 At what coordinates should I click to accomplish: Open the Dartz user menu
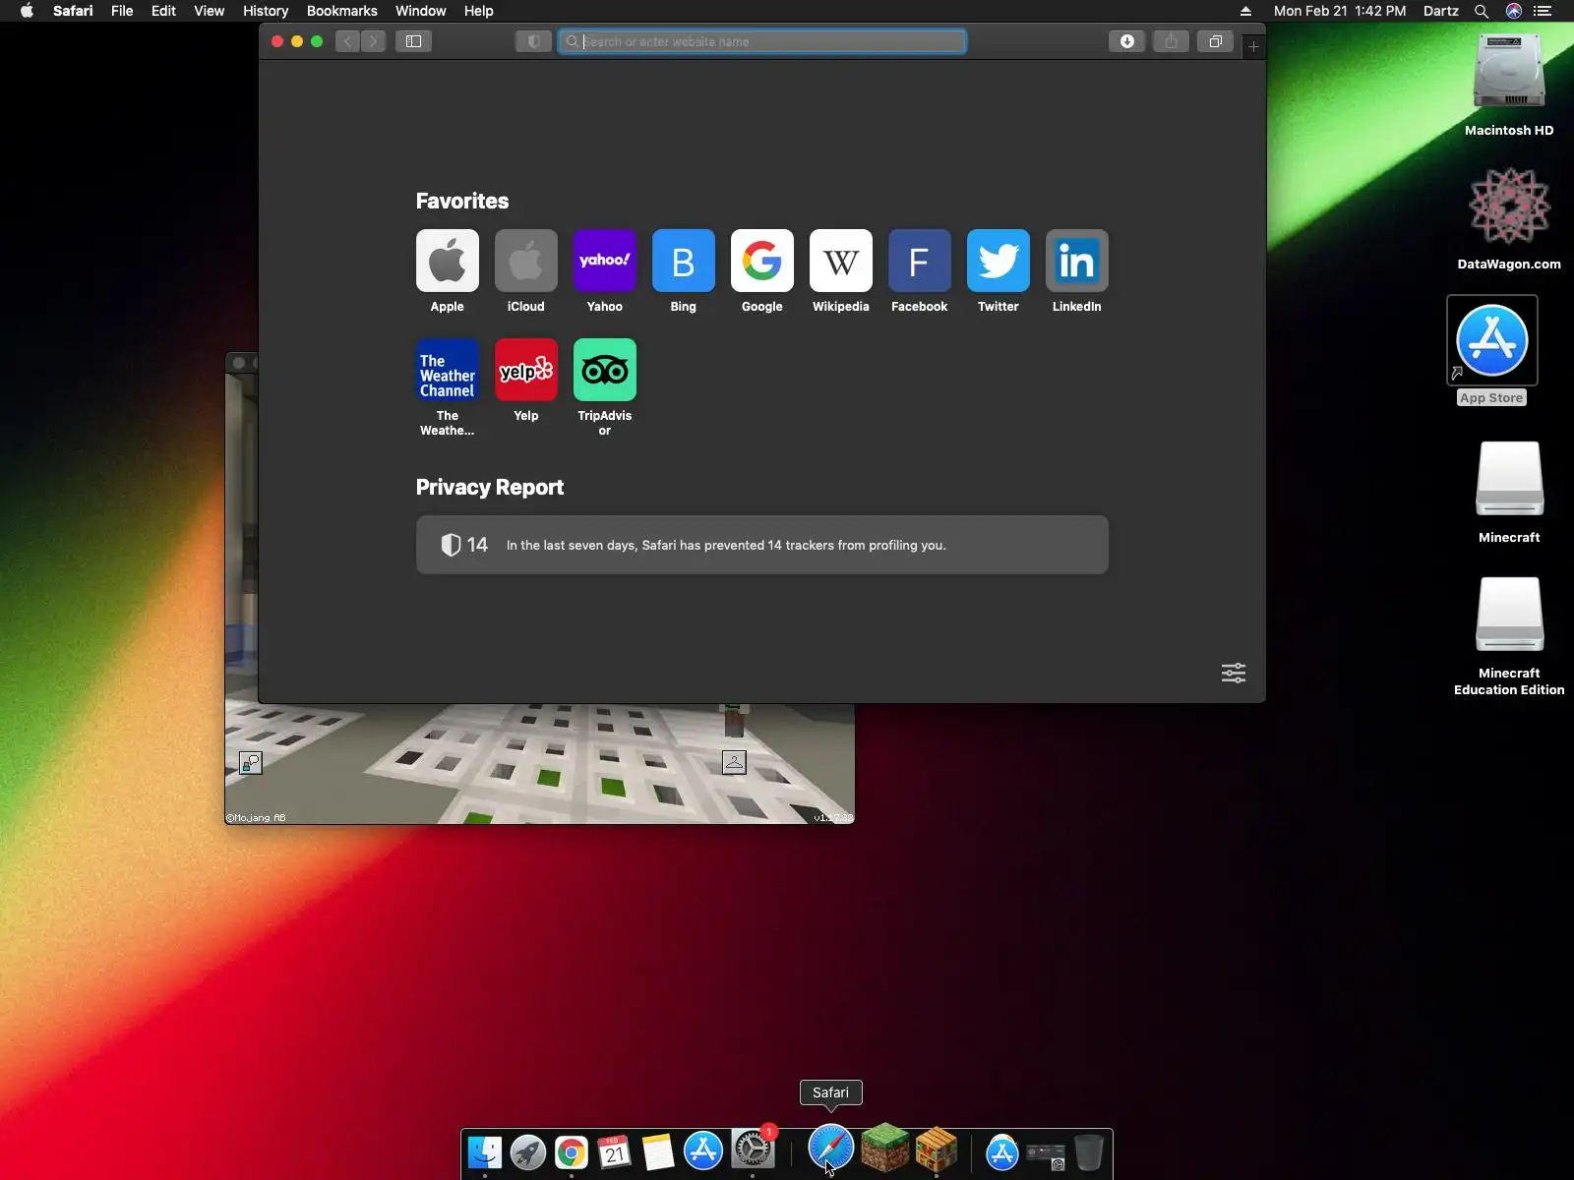1441,11
